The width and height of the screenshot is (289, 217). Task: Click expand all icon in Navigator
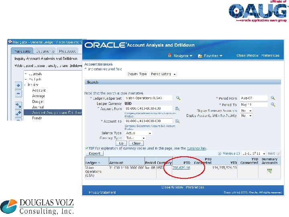tap(18, 113)
